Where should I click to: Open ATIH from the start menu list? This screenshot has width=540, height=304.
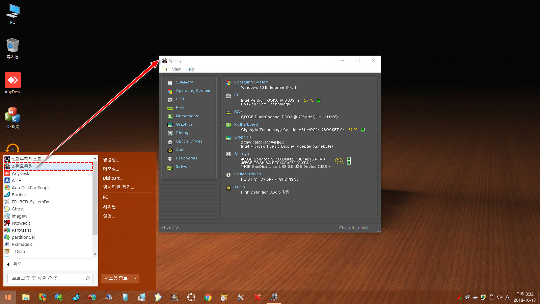[48, 180]
